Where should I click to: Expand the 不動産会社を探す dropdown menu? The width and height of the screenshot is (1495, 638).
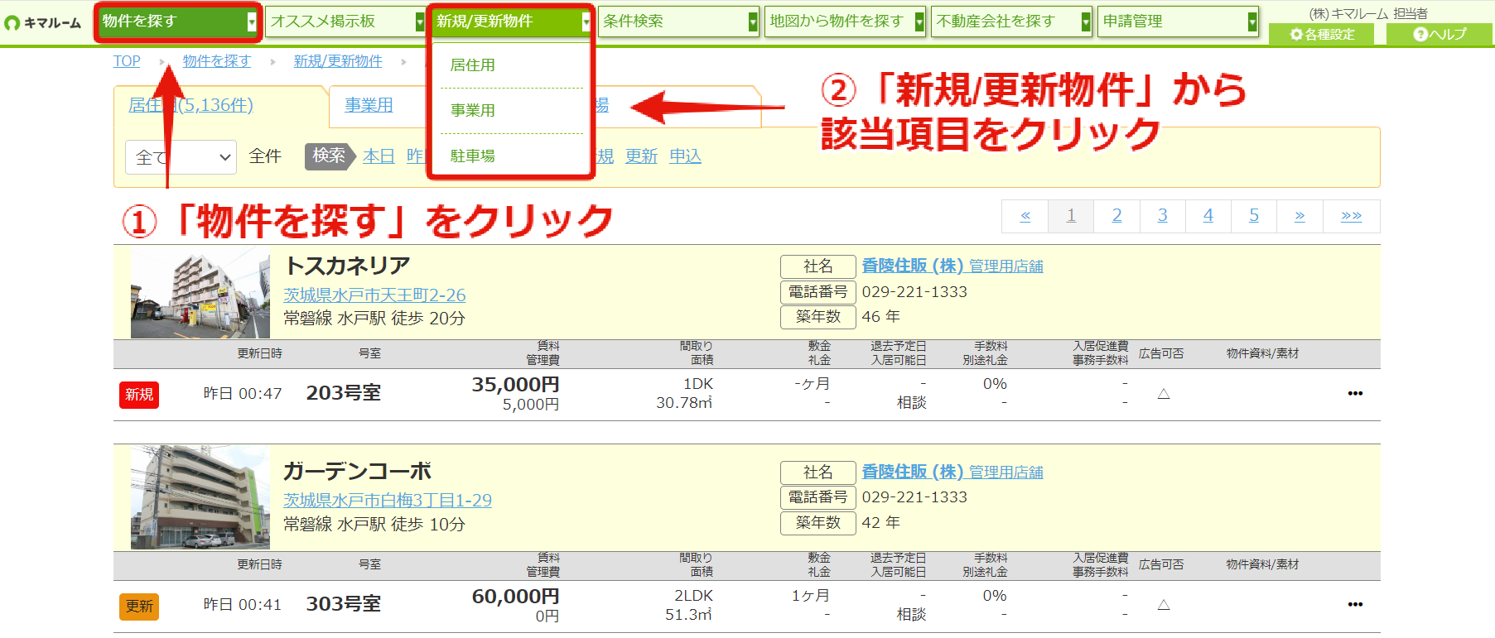click(x=1086, y=22)
